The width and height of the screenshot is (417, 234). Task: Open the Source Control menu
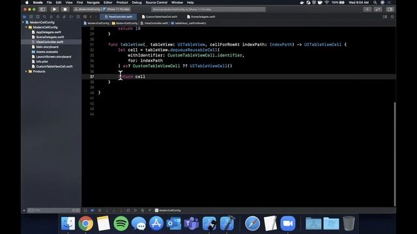[x=156, y=3]
